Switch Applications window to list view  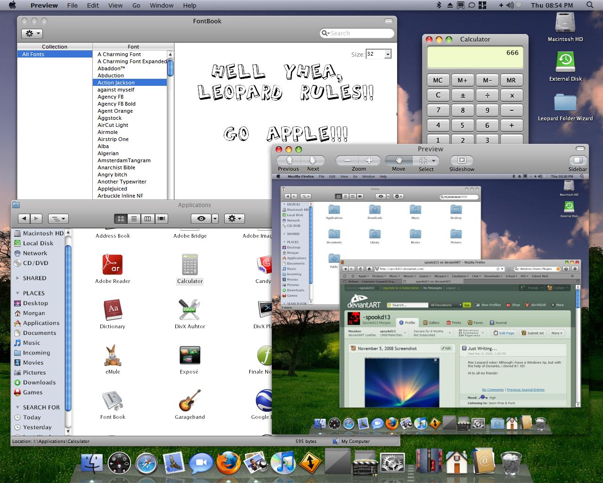click(134, 218)
